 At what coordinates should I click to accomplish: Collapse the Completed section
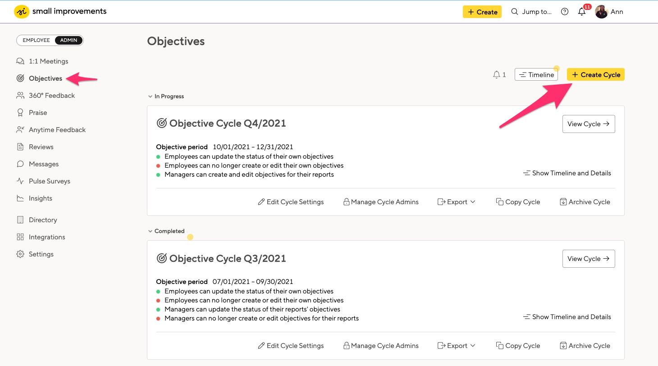click(150, 231)
